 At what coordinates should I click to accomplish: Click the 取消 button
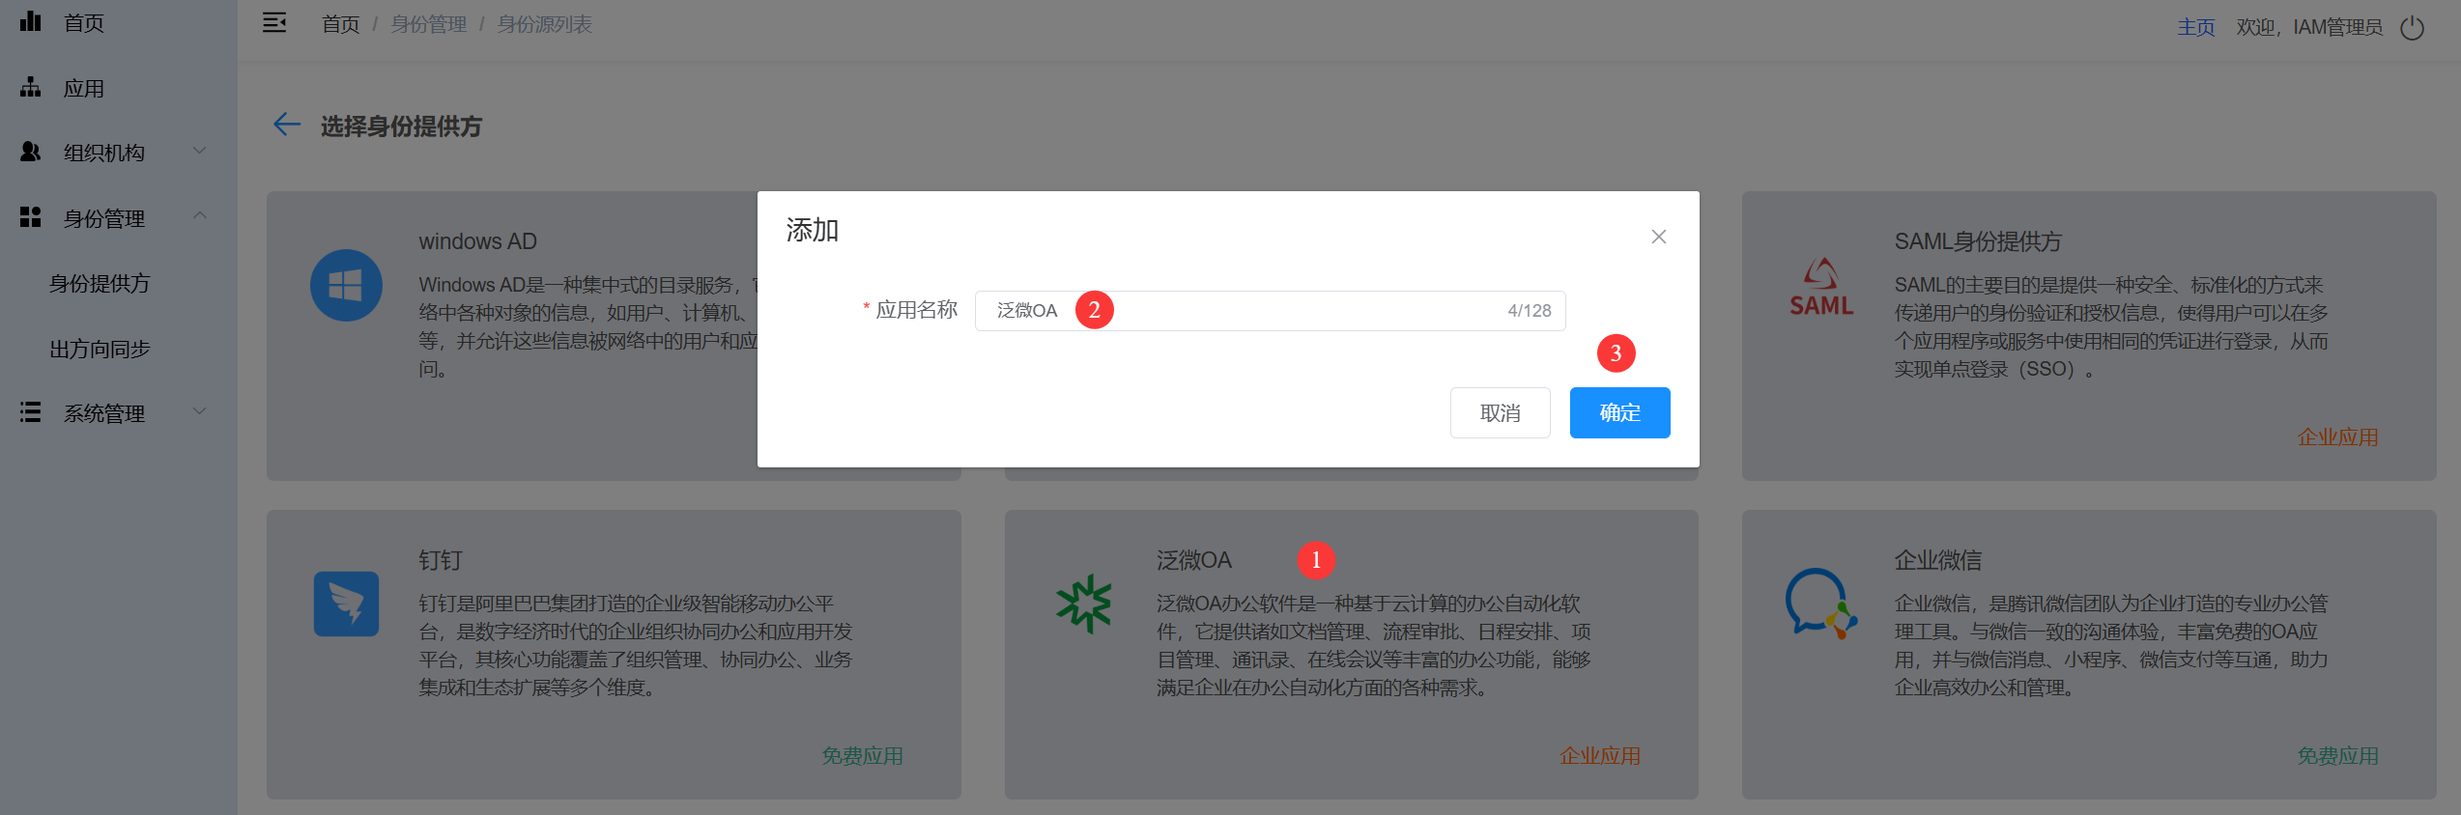pyautogui.click(x=1500, y=413)
